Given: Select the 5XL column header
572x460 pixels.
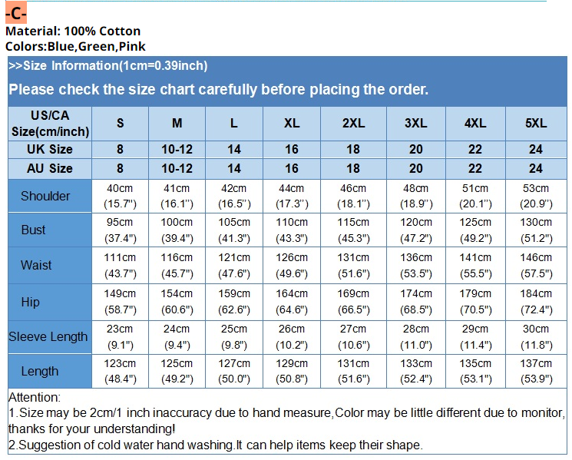Looking at the screenshot, I should 536,124.
